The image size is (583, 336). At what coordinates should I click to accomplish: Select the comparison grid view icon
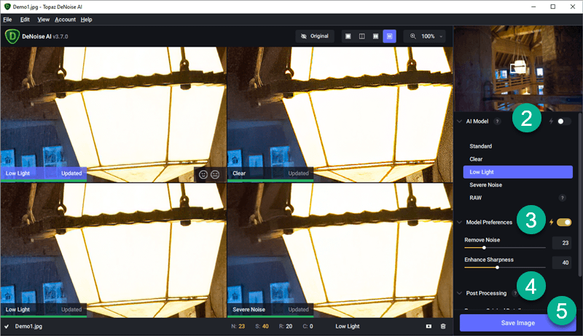coord(389,36)
